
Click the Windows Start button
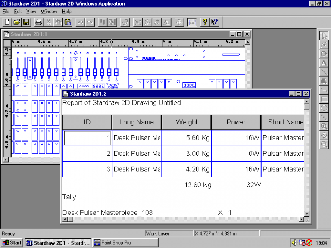coord(12,243)
